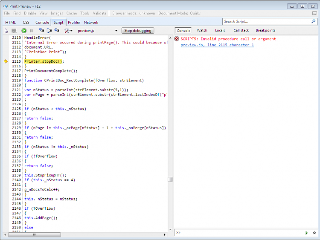Image resolution: width=320 pixels, height=240 pixels.
Task: Open the Tools menu
Action: tap(85, 13)
